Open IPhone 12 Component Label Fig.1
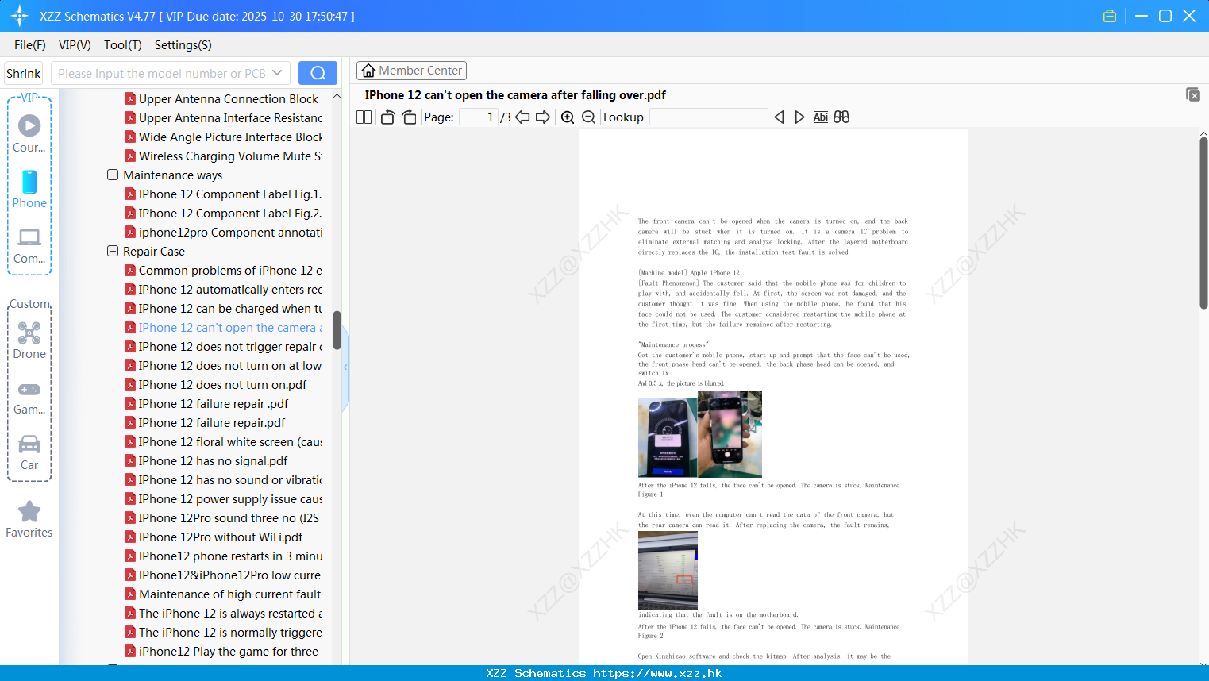 pos(223,194)
